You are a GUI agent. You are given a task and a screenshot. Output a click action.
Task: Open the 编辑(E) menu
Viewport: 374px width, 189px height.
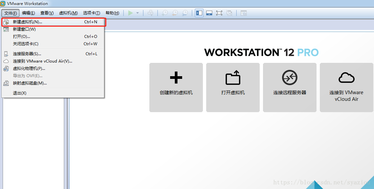pos(28,13)
